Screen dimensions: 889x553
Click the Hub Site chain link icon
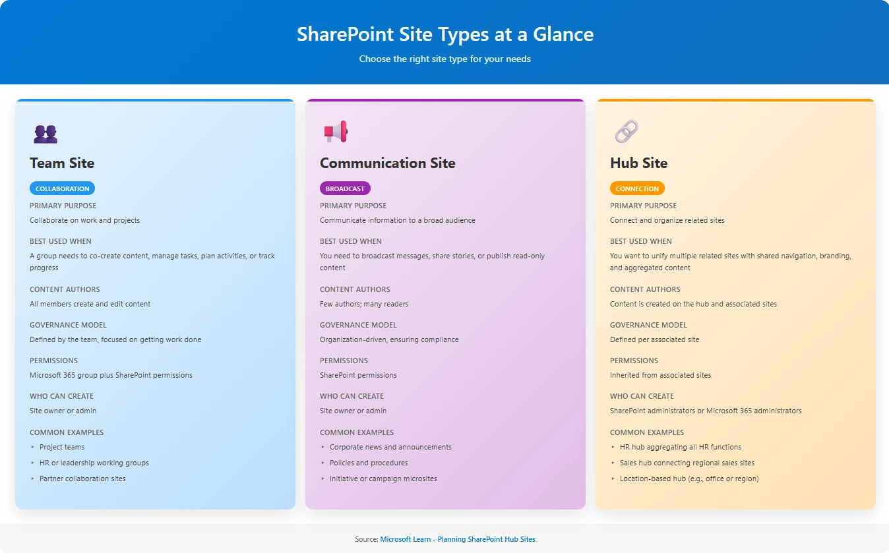click(627, 132)
